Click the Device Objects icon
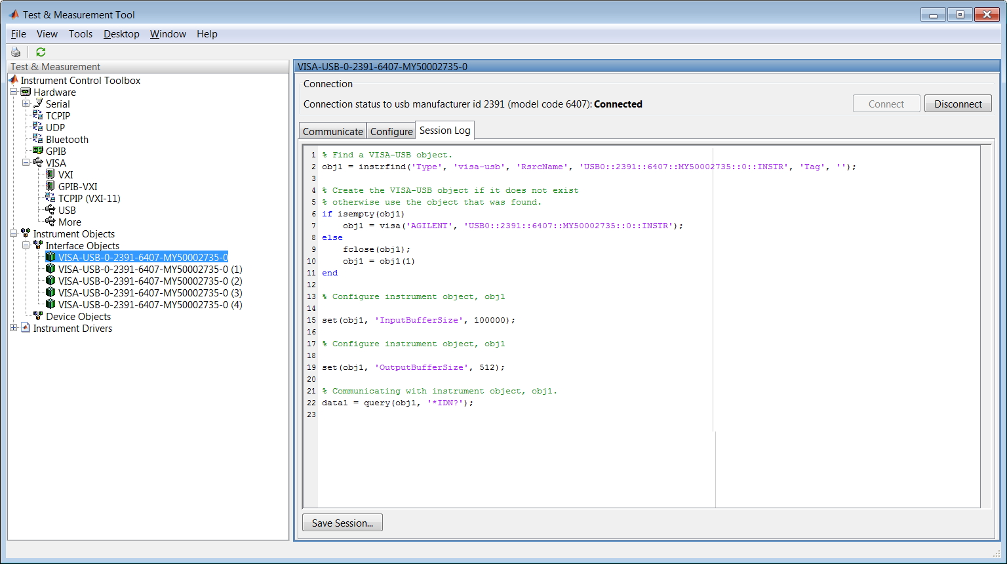The height and width of the screenshot is (564, 1007). [x=38, y=316]
